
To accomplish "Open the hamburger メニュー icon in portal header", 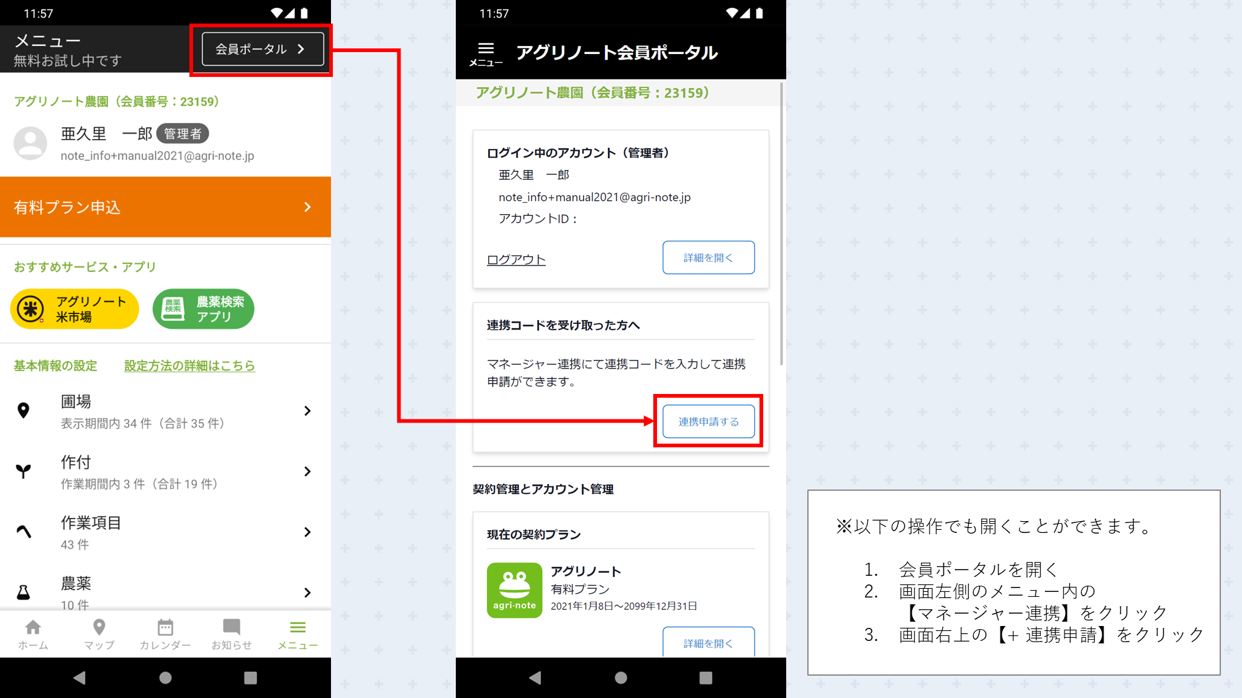I will (486, 53).
